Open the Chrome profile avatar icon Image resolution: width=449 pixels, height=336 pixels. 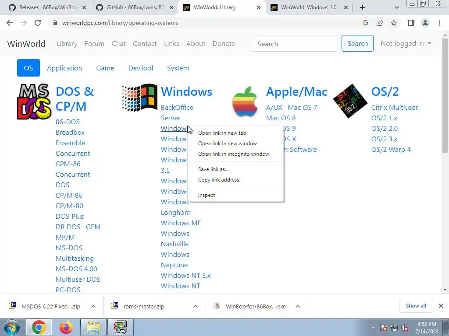pos(425,23)
